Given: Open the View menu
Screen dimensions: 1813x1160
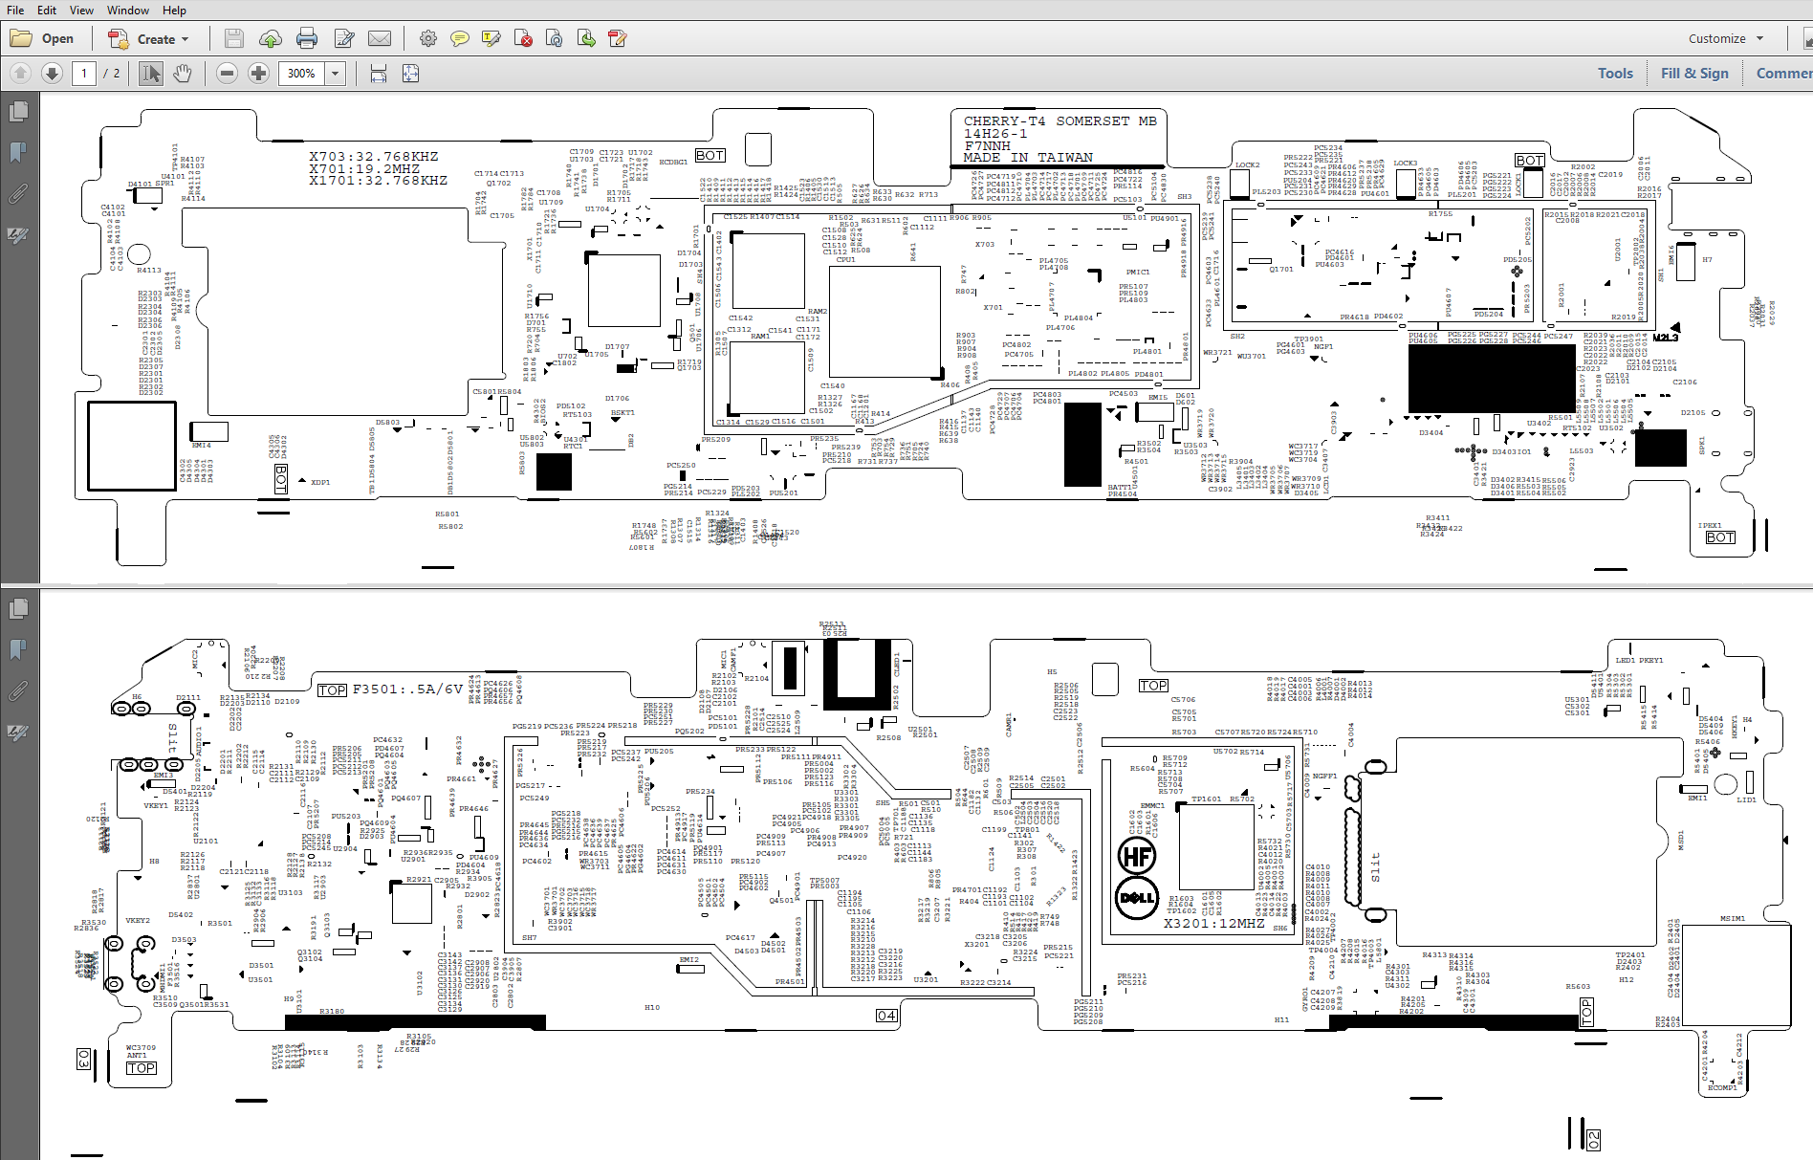Looking at the screenshot, I should (x=81, y=11).
